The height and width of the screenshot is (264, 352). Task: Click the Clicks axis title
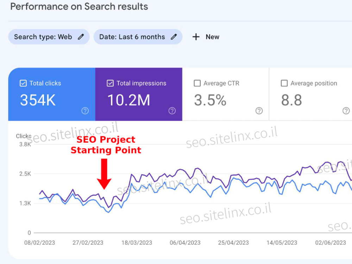(x=24, y=136)
